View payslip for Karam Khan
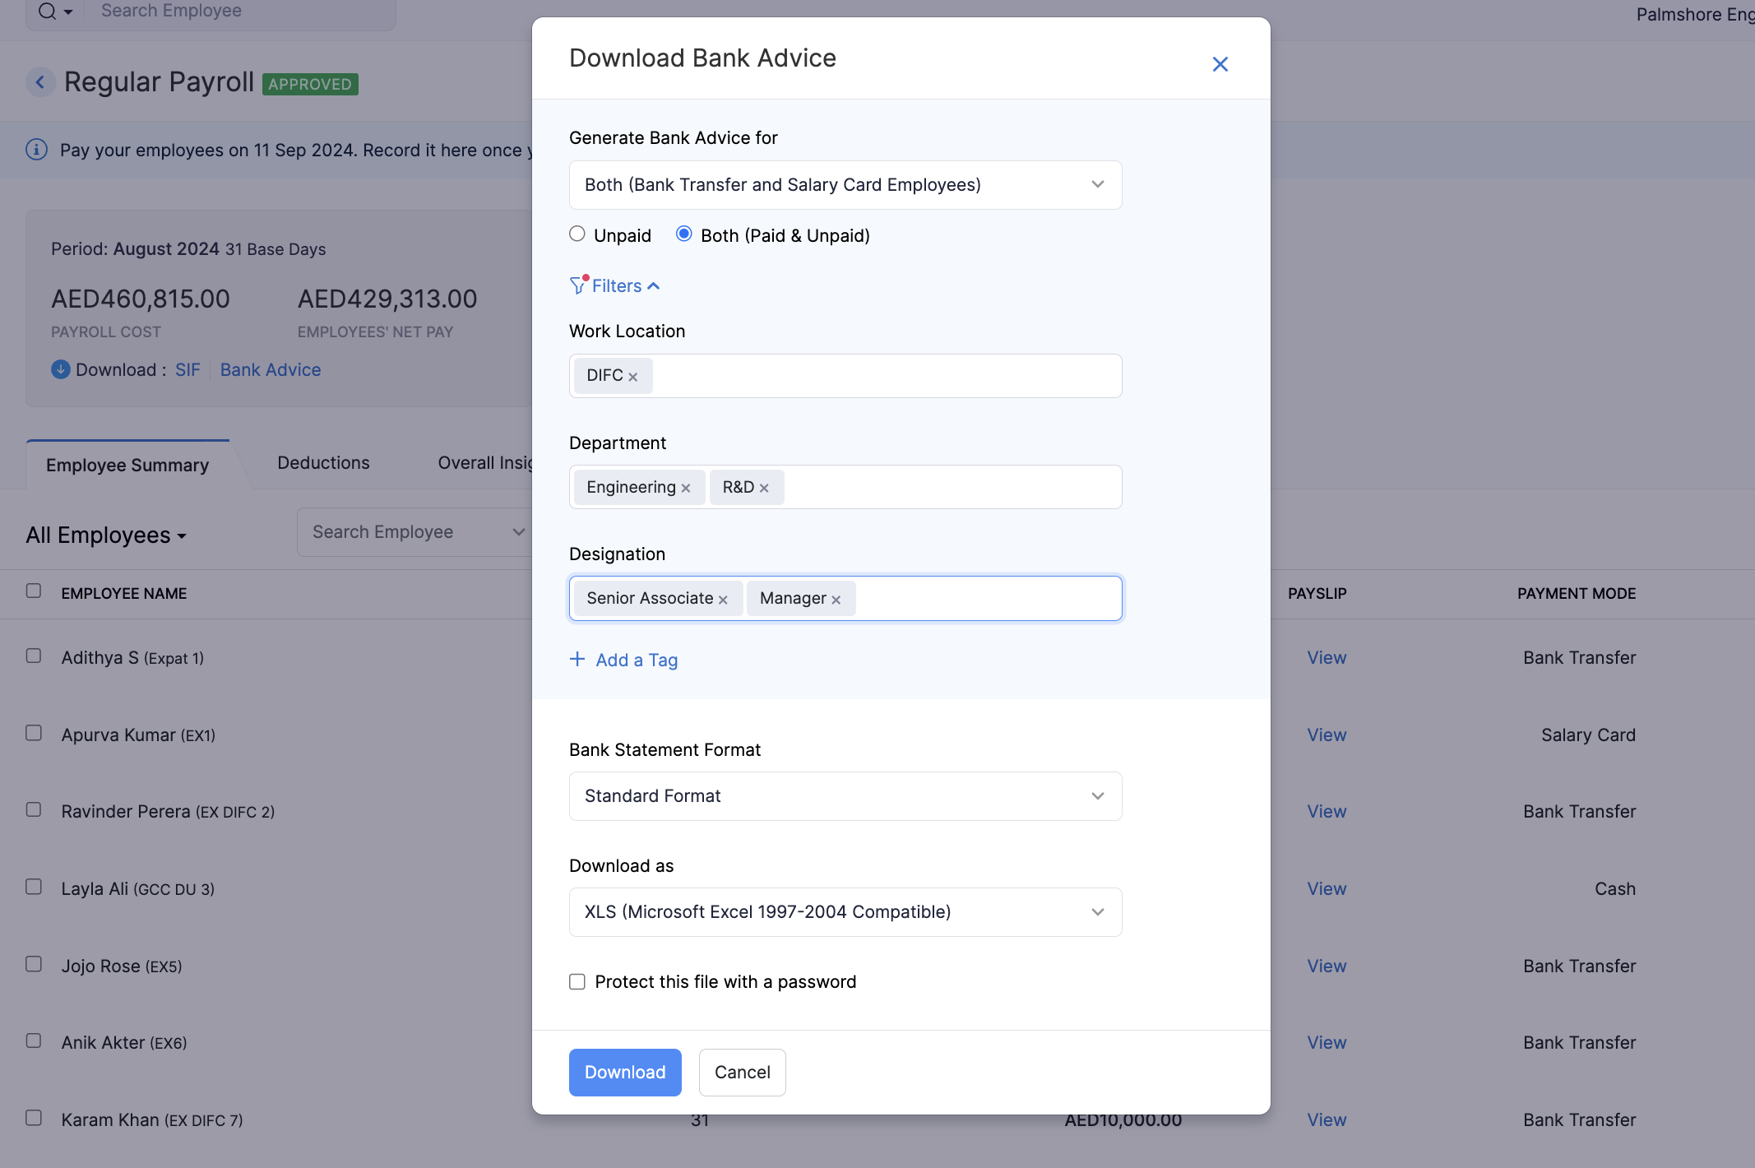Viewport: 1755px width, 1168px height. click(1327, 1119)
